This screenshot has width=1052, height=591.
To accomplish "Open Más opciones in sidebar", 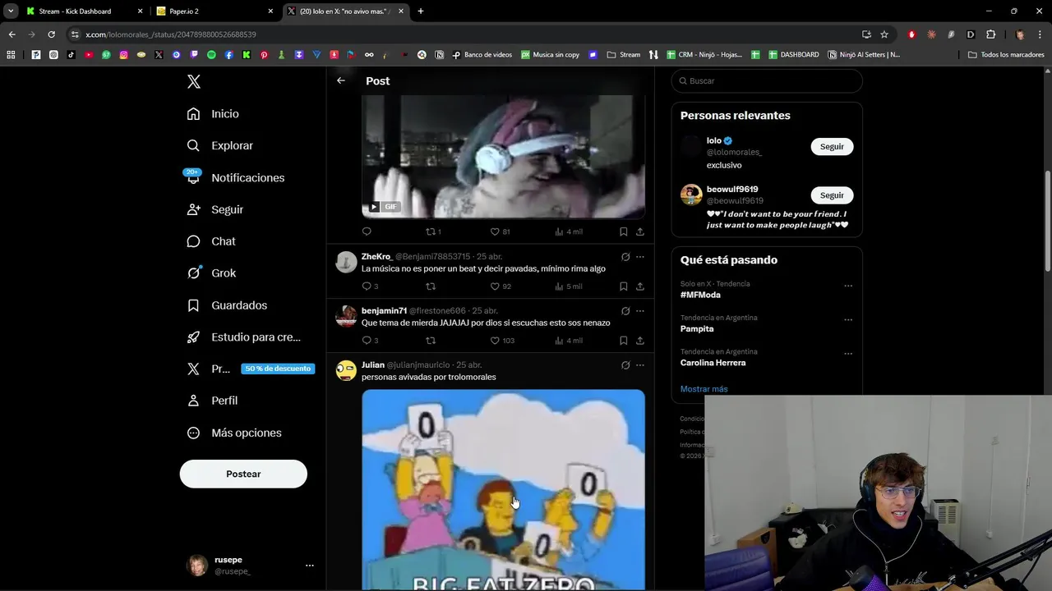I will [234, 433].
